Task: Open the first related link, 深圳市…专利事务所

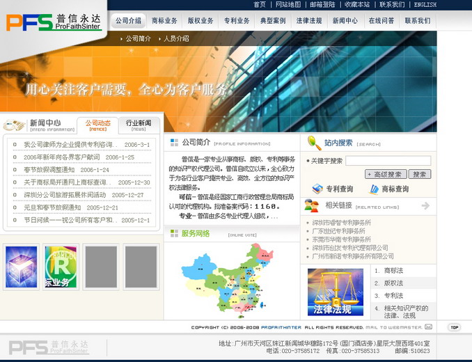Action: (x=341, y=223)
